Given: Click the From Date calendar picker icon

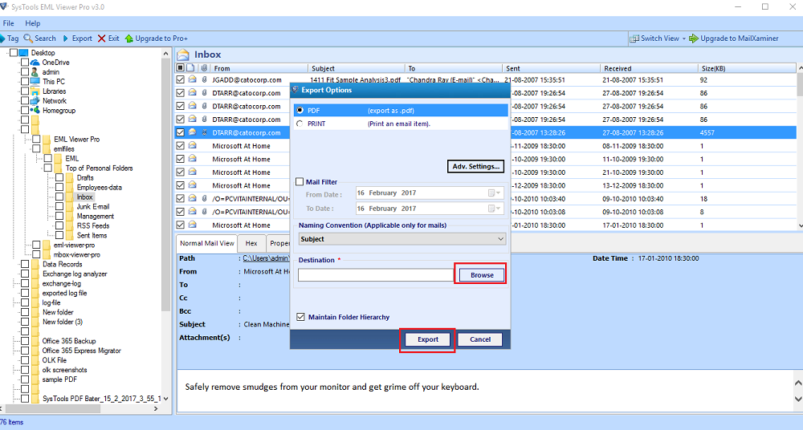Looking at the screenshot, I should click(x=494, y=193).
